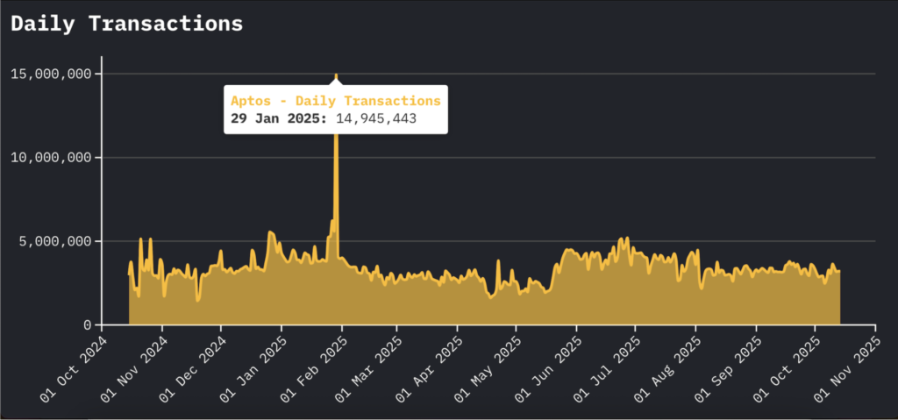Select the 10,000,000 y-axis label
The height and width of the screenshot is (420, 898).
tap(51, 158)
